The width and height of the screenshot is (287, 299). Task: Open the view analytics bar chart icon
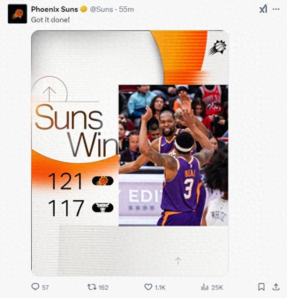tap(205, 287)
